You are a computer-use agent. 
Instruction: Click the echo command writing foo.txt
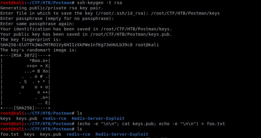pyautogui.click(x=151, y=124)
